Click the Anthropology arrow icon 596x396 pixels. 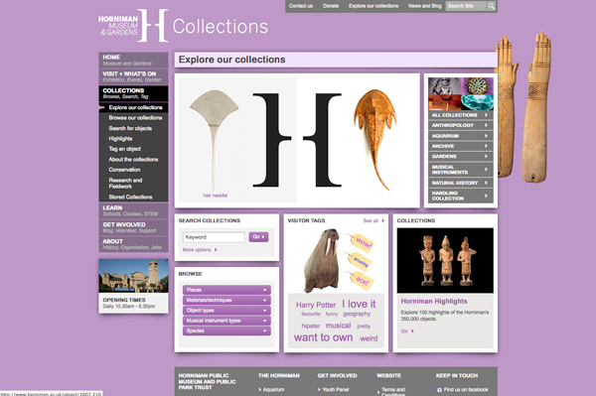click(486, 125)
